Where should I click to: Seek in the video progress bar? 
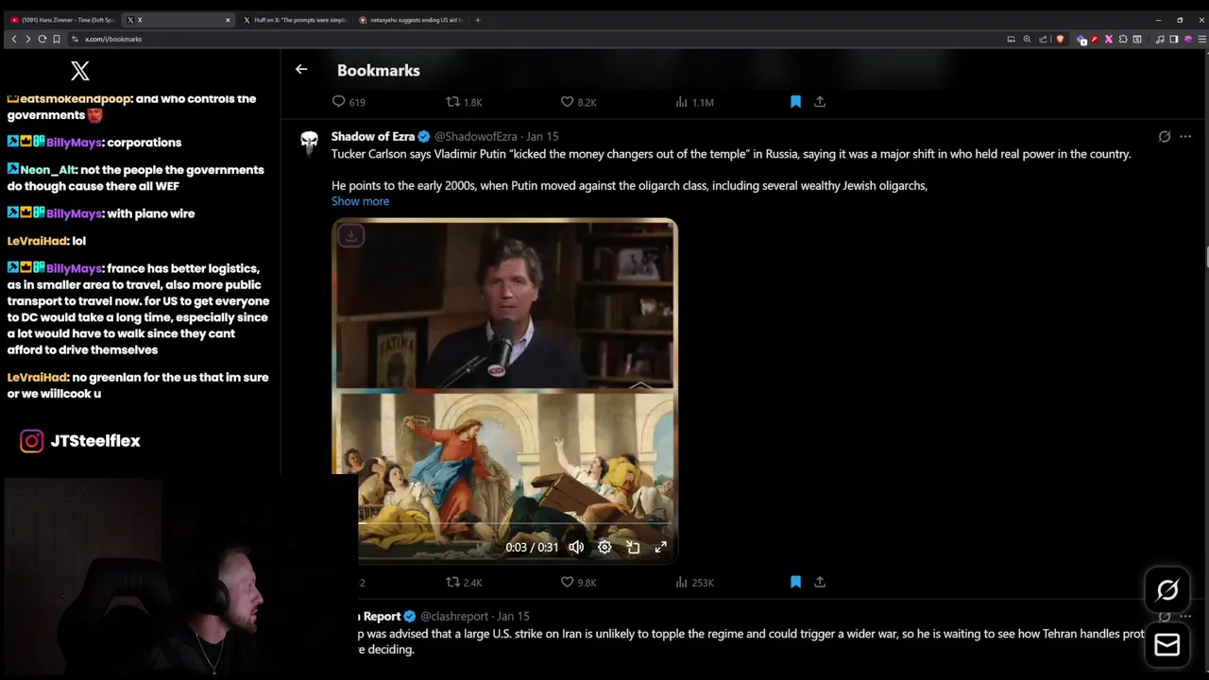[x=514, y=521]
